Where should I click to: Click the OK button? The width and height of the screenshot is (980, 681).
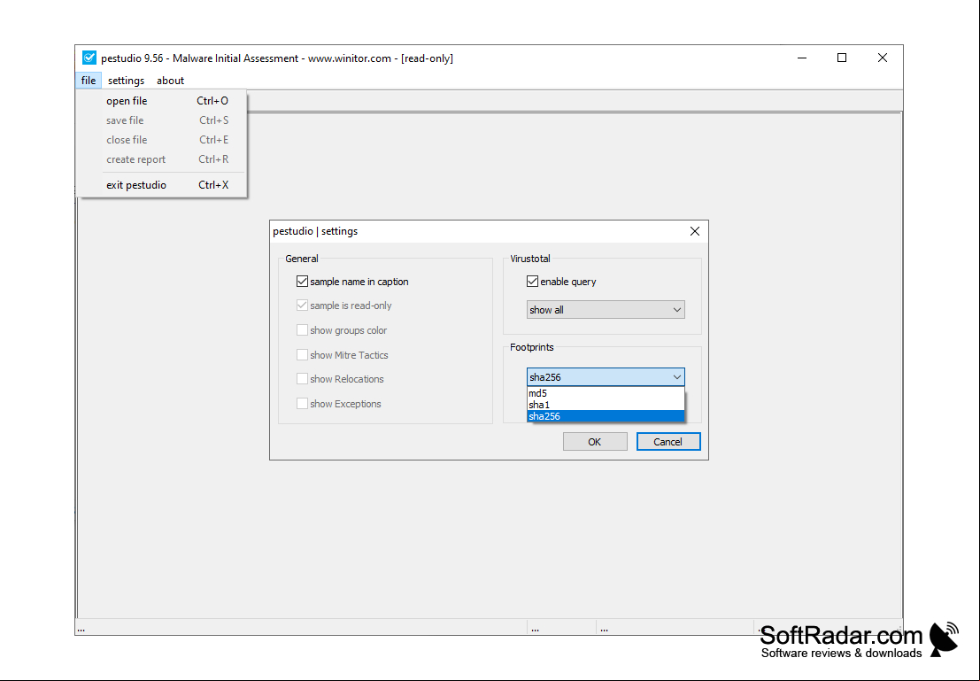(595, 442)
